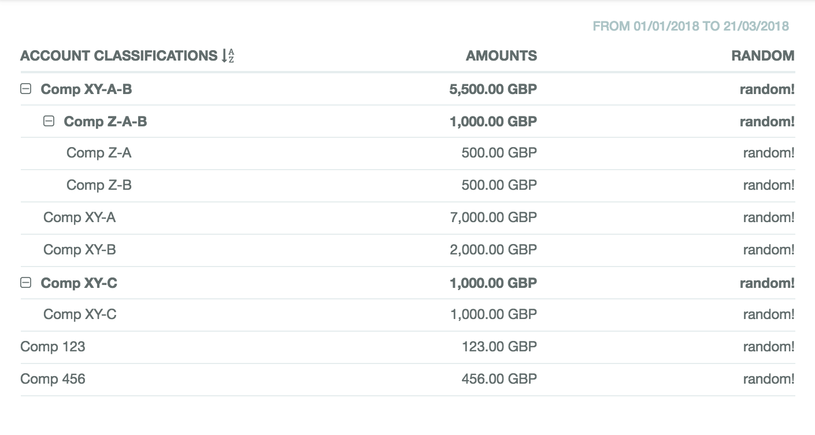Select the Comp 123 row

[x=53, y=347]
